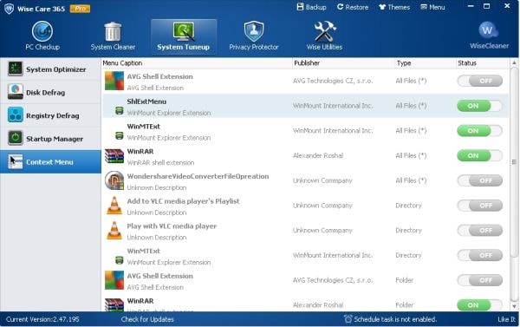Turn on WinMTExt toggle for Directory
520x327 pixels.
coord(479,255)
